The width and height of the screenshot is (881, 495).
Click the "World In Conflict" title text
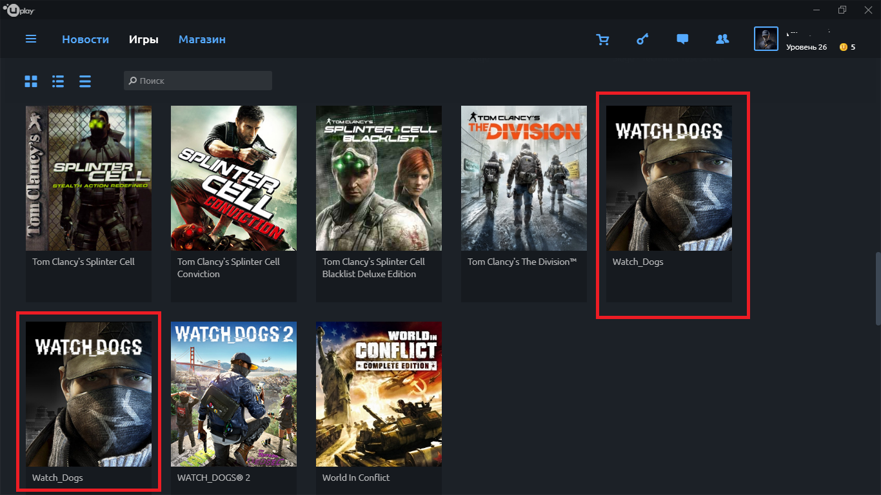tap(356, 478)
